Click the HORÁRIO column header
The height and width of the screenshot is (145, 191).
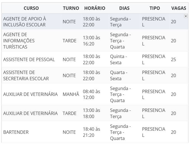coord(95,8)
